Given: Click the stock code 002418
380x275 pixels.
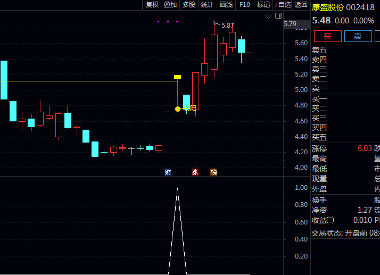Looking at the screenshot, I should (x=360, y=7).
